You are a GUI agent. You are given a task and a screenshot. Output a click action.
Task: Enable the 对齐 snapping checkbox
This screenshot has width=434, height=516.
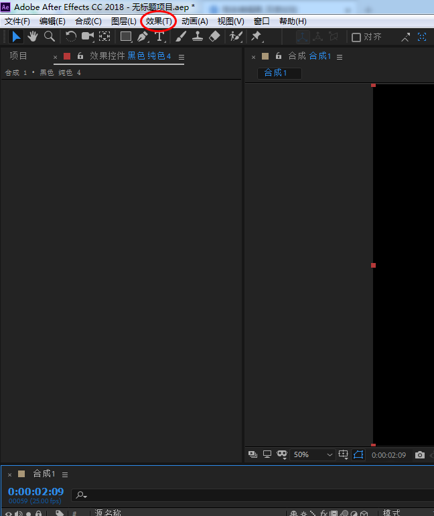[x=356, y=37]
